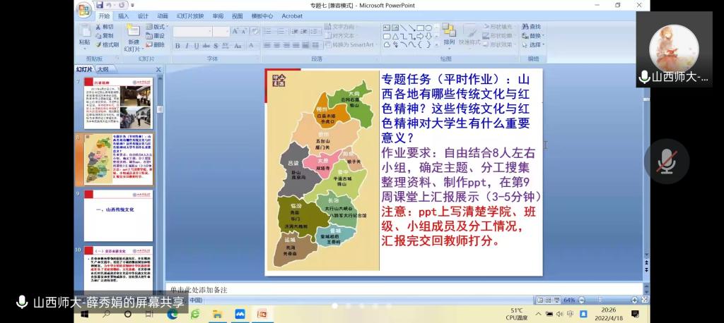Viewport: 724px width, 323px height.
Task: Switch to the Outline (大纲) pane tab
Action: (103, 69)
